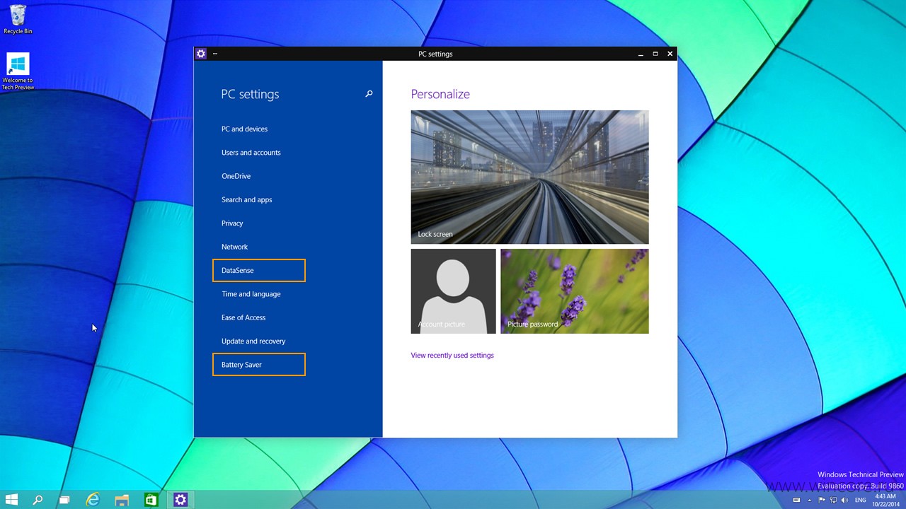Image resolution: width=906 pixels, height=509 pixels.
Task: Open Task View from the taskbar
Action: pyautogui.click(x=64, y=500)
